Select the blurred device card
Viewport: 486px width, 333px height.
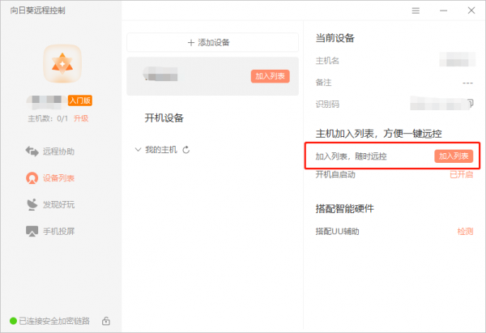coord(212,76)
